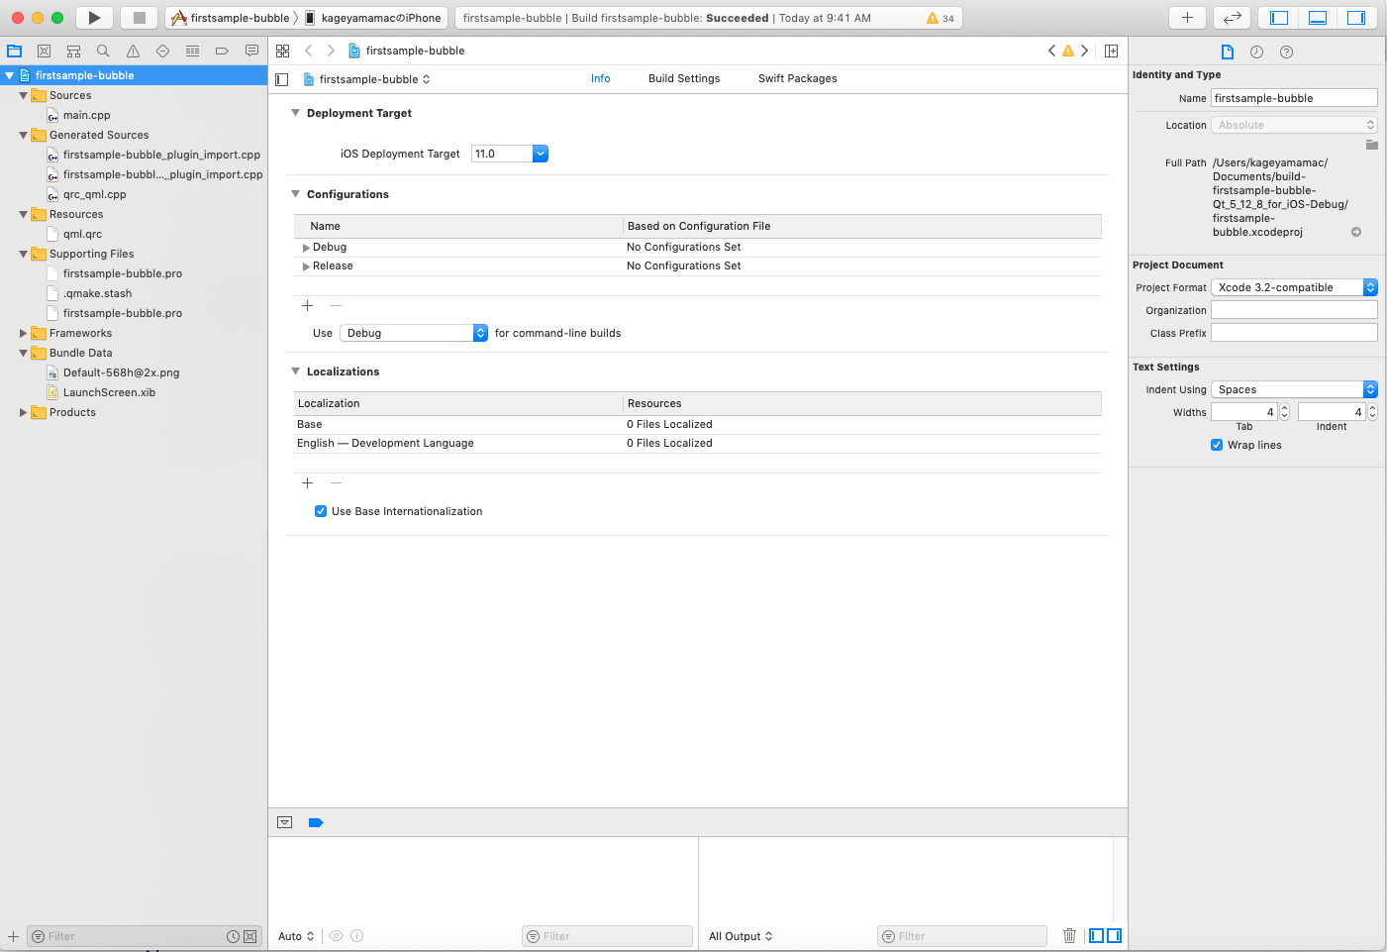Screen dimensions: 1387x952
Task: Click the project Name field
Action: click(1294, 98)
